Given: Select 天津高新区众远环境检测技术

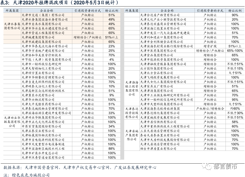Looking at the screenshot, I should (x=43, y=91).
